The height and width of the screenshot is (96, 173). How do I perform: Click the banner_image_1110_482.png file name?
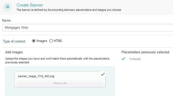point(36,76)
